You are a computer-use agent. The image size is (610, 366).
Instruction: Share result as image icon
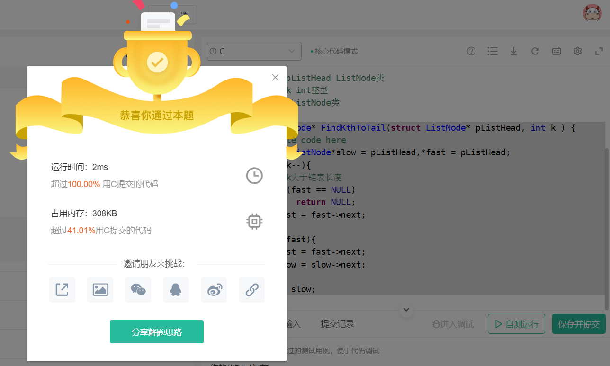tap(100, 289)
